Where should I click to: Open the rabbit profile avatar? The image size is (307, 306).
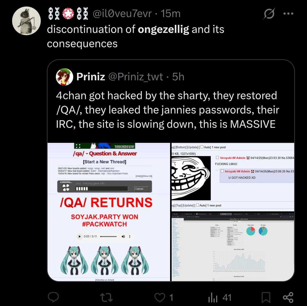[x=26, y=21]
